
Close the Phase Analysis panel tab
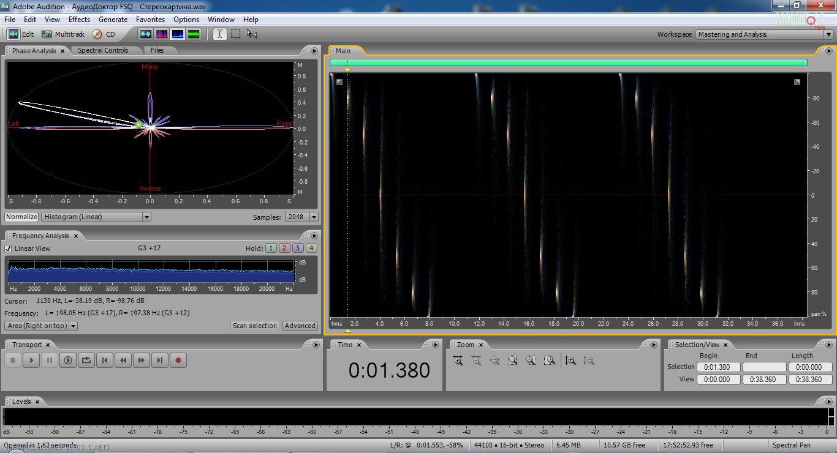[x=62, y=51]
